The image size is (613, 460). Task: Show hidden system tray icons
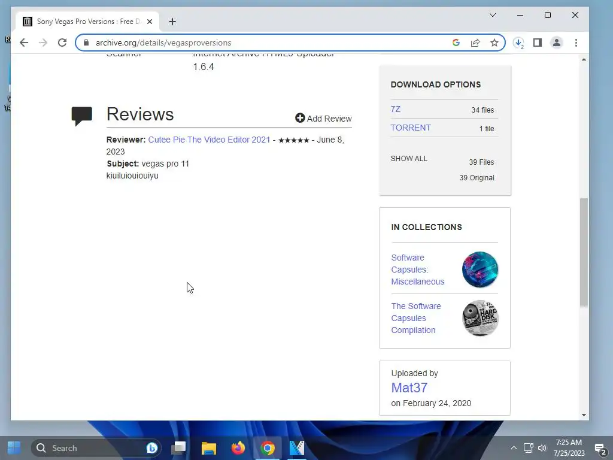tap(514, 448)
